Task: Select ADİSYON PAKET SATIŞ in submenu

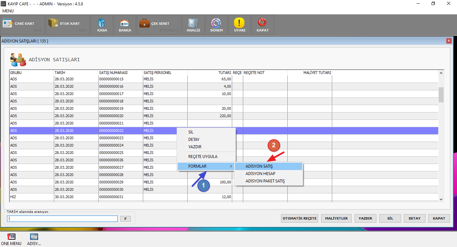Action: pyautogui.click(x=269, y=181)
